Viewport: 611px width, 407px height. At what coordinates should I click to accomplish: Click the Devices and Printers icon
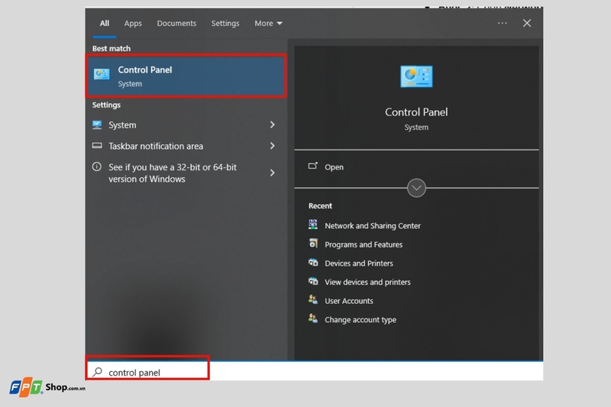click(313, 262)
